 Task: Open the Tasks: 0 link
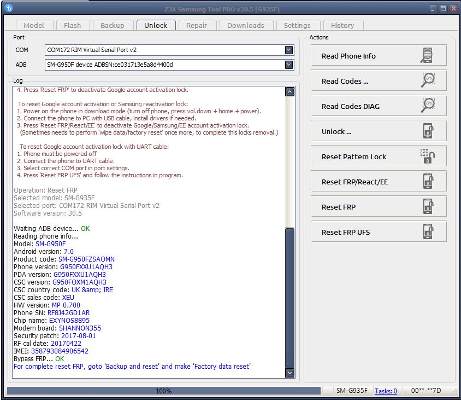(386, 391)
